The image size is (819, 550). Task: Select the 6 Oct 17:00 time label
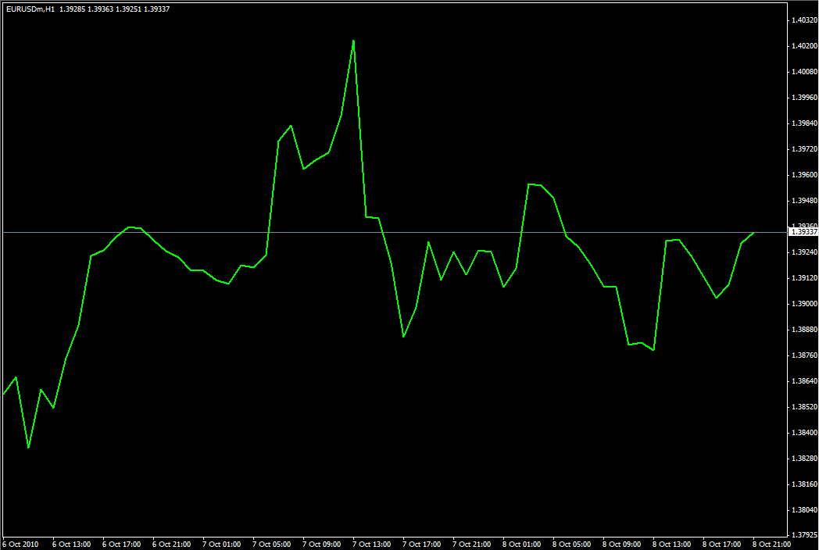[x=122, y=545]
